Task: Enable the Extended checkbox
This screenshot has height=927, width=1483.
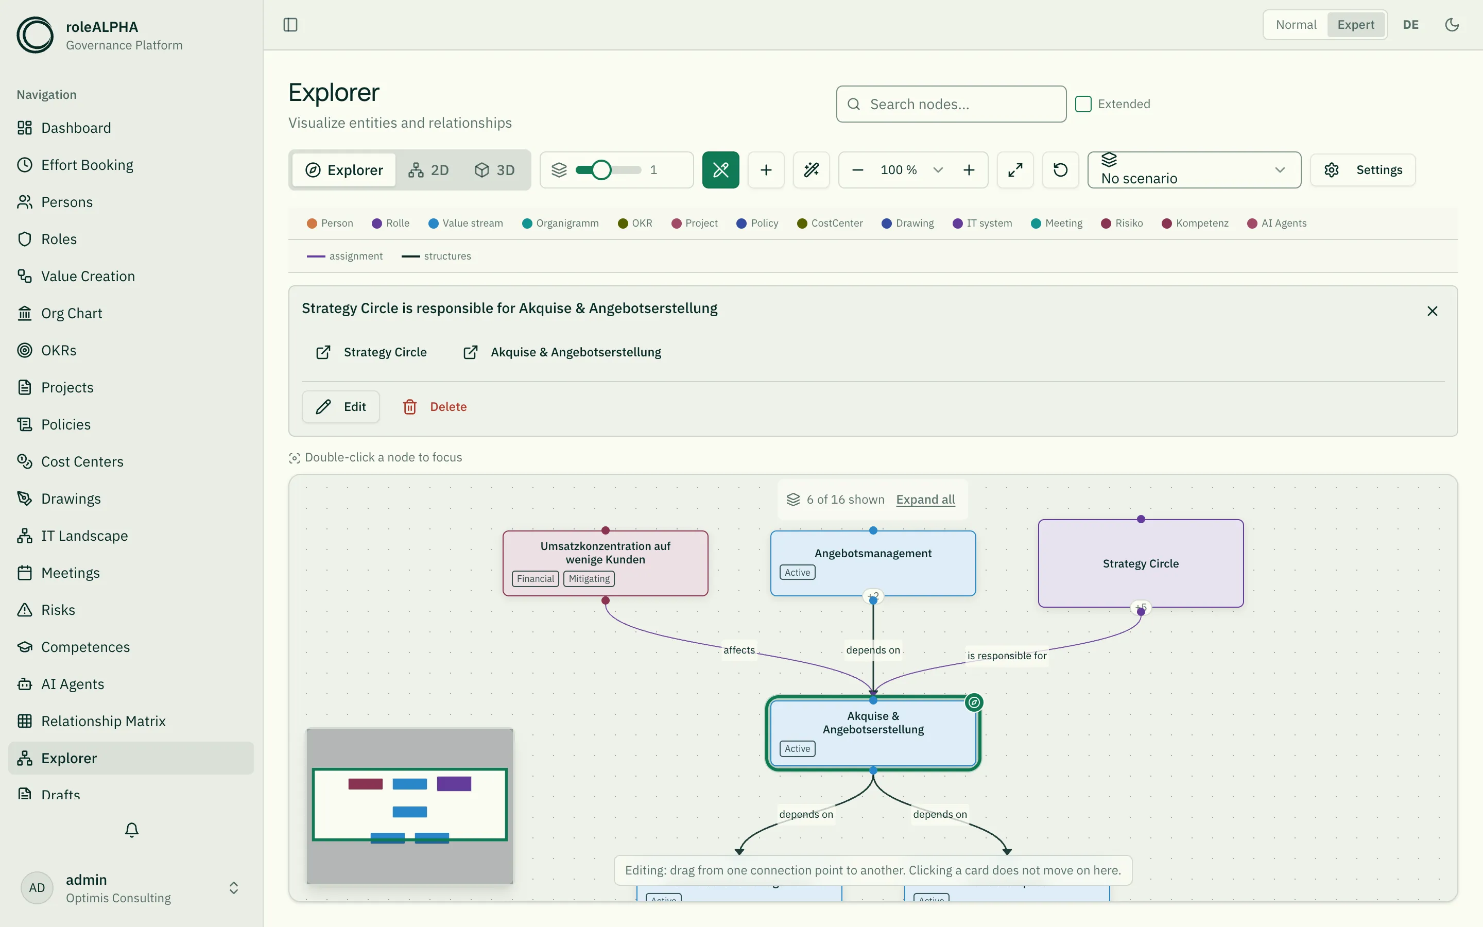Action: [1083, 104]
